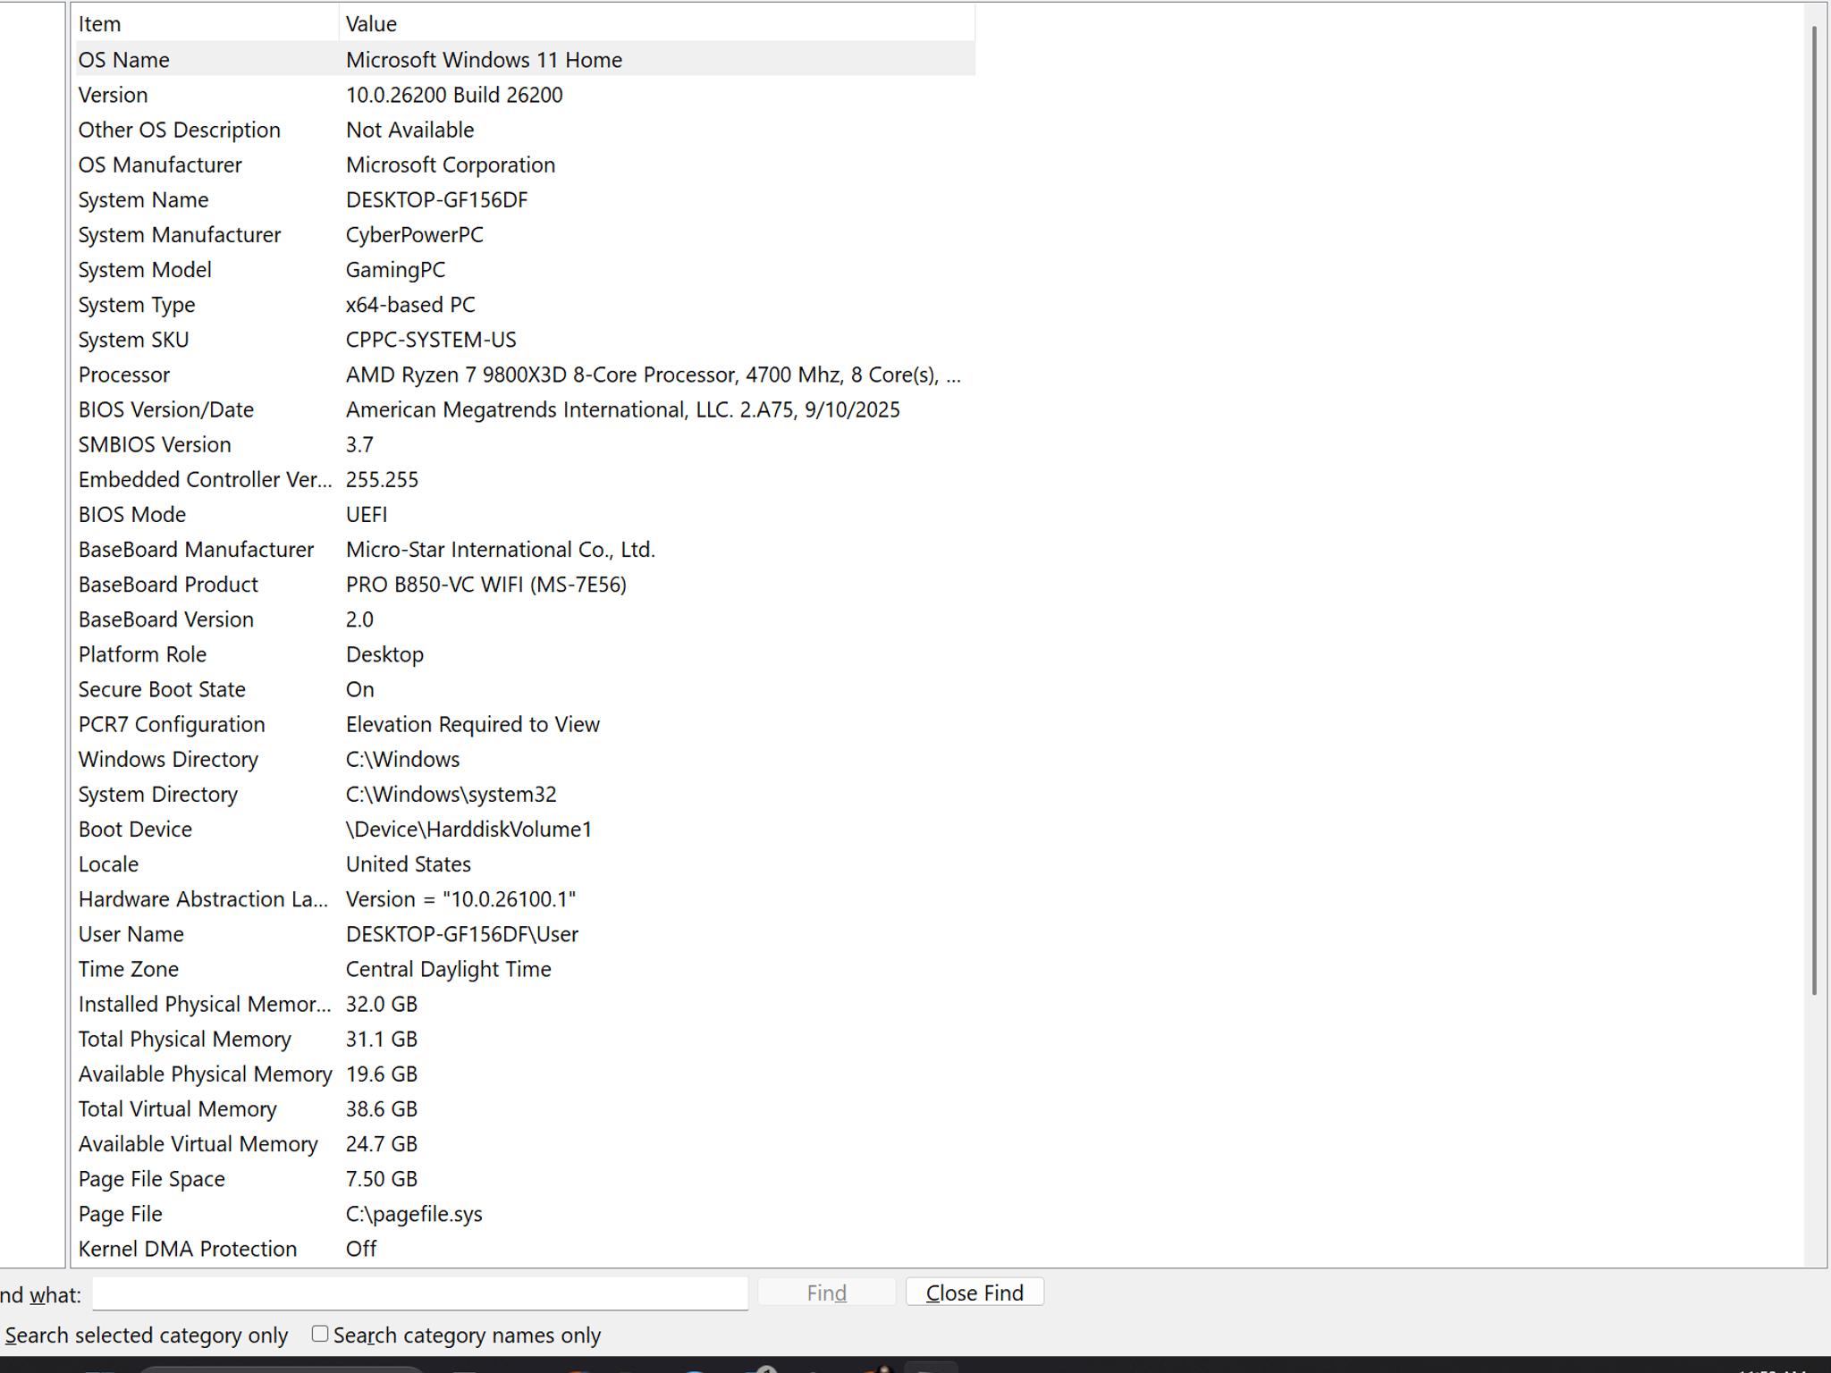Click the Secure Boot State item

[162, 689]
